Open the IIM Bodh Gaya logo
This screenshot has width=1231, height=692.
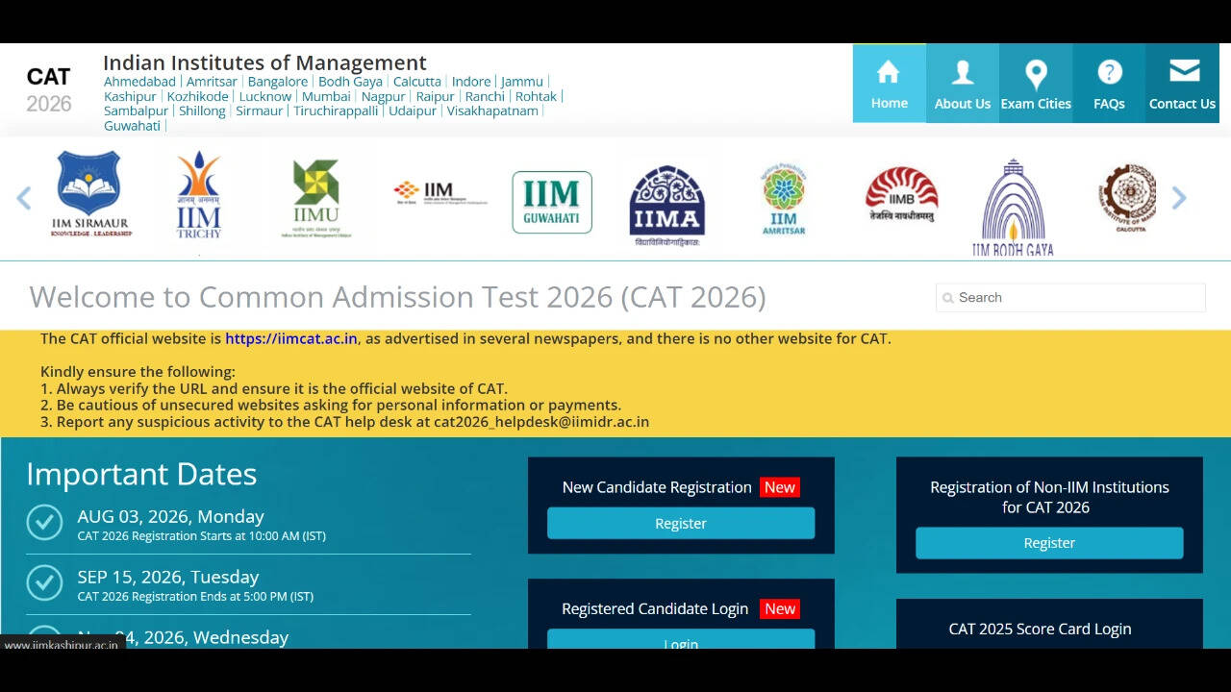tap(1013, 208)
